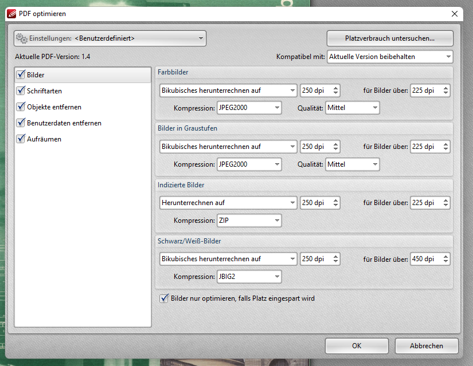The width and height of the screenshot is (473, 366).
Task: Select Aufräumen category label
Action: 44,139
